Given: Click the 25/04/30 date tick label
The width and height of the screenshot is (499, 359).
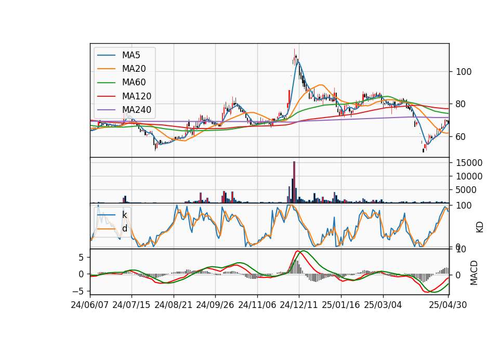Looking at the screenshot, I should coord(448,305).
